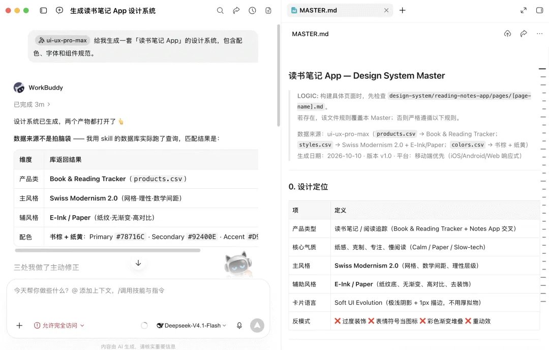Open the artifacts document icon in chat header
549x350 pixels.
coord(268,11)
